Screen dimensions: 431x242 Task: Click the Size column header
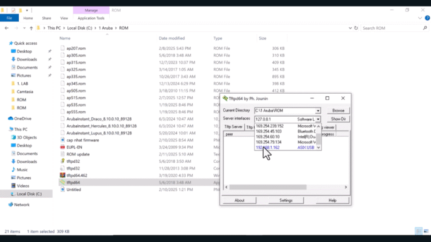pyautogui.click(x=262, y=38)
